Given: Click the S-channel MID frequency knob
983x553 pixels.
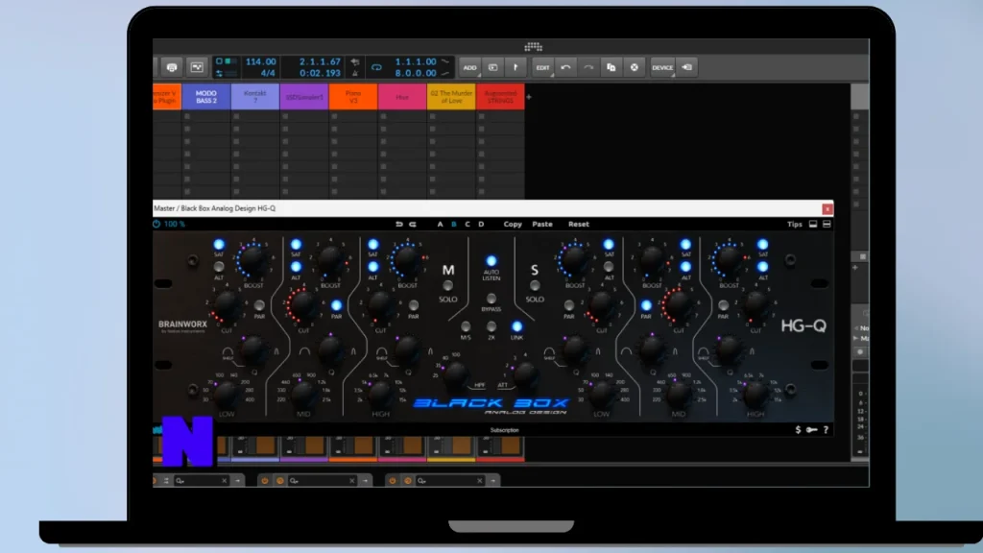Looking at the screenshot, I should point(679,393).
